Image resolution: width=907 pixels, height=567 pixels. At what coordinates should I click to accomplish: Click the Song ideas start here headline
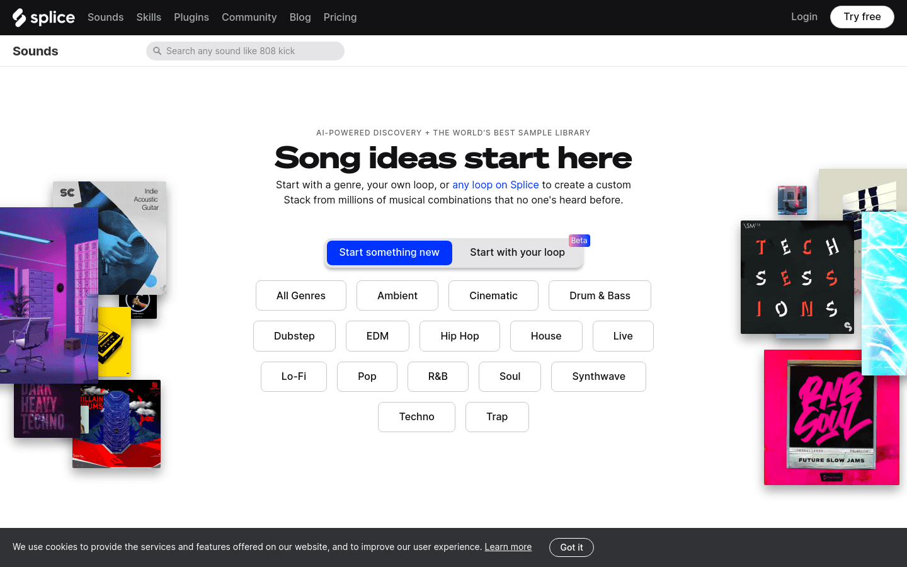[453, 157]
